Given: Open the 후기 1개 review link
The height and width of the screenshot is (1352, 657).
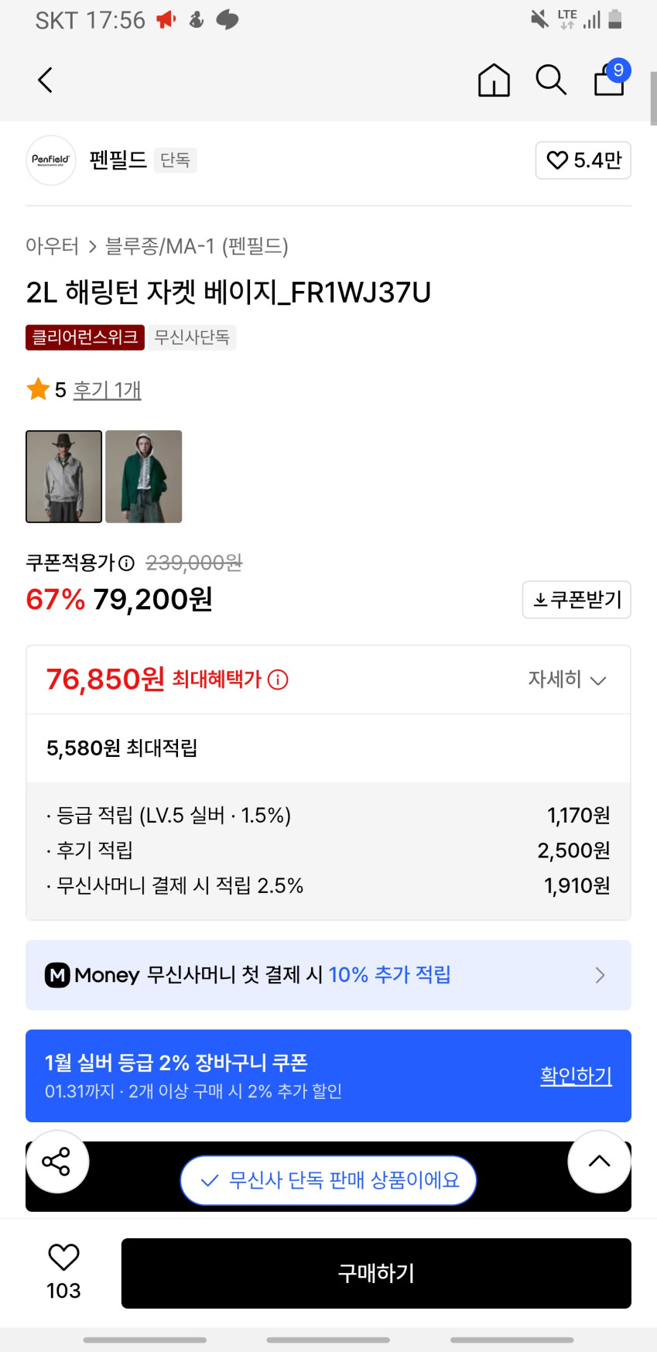Looking at the screenshot, I should point(107,389).
